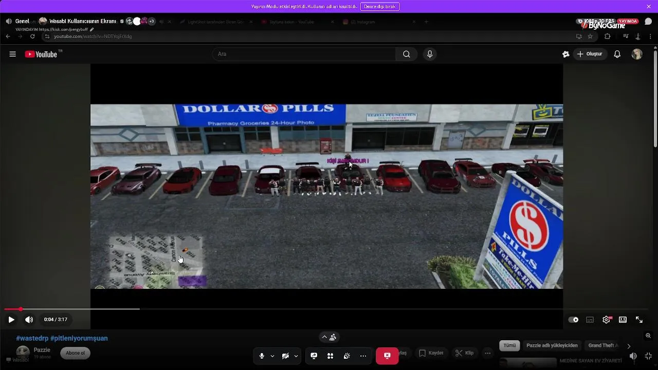Screen dimensions: 658x370
Task: Open YouTube hamburger guide menu
Action: pos(12,54)
